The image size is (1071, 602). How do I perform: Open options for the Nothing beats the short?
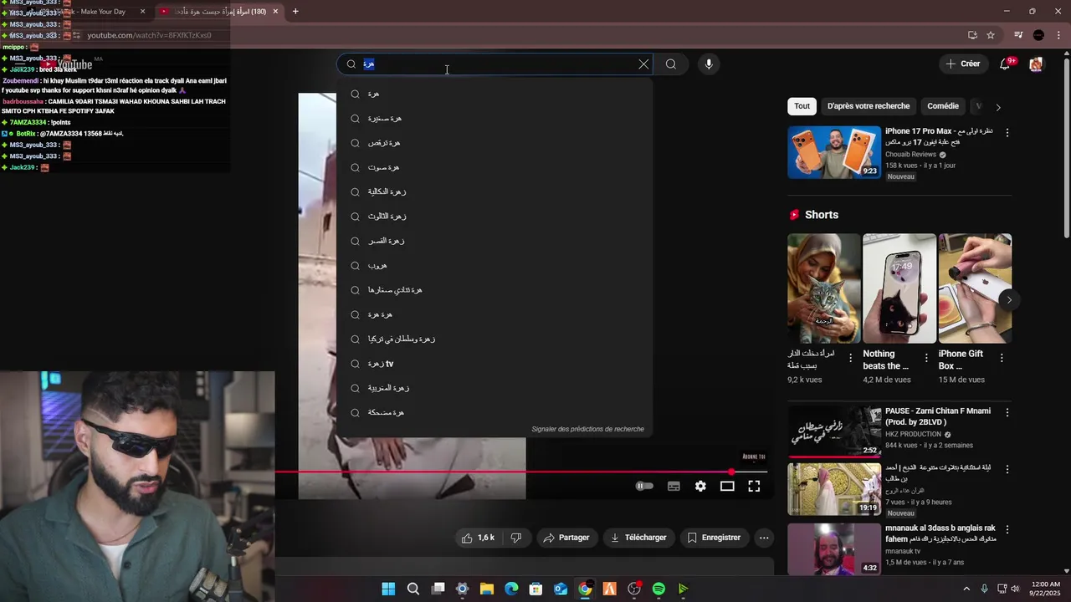point(926,358)
